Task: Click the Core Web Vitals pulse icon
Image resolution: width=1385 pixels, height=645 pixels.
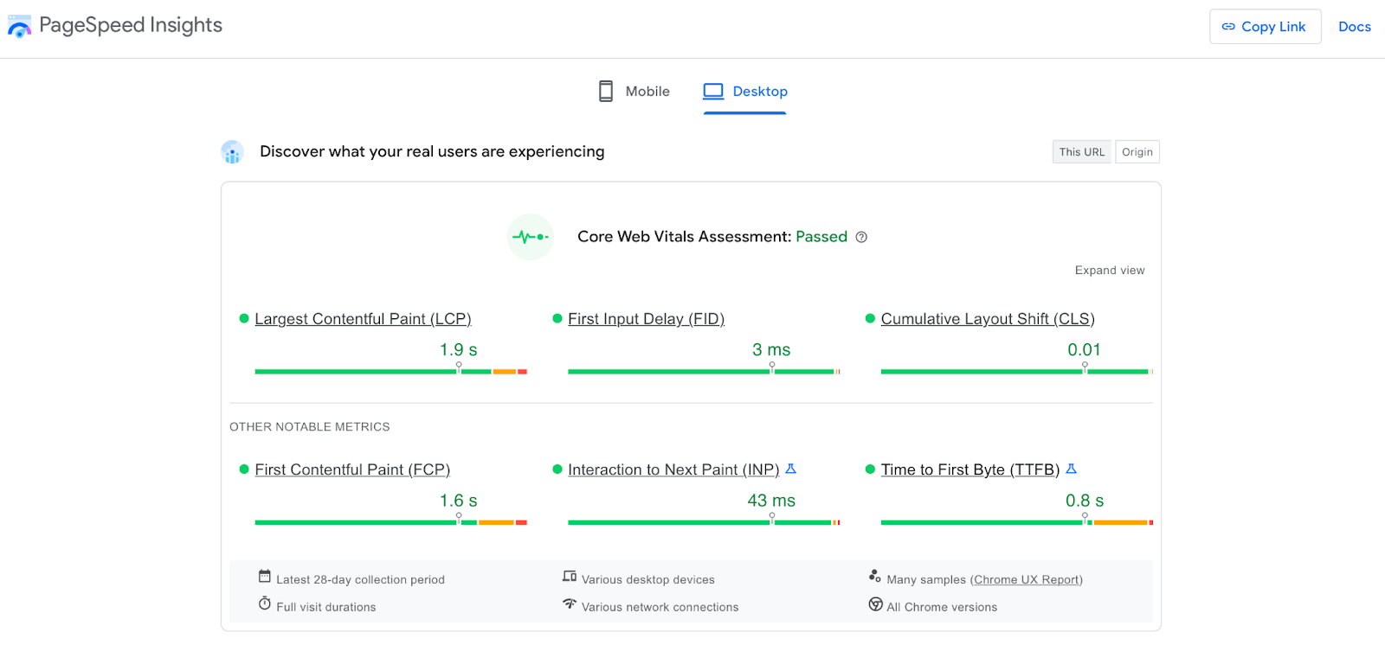Action: click(531, 237)
